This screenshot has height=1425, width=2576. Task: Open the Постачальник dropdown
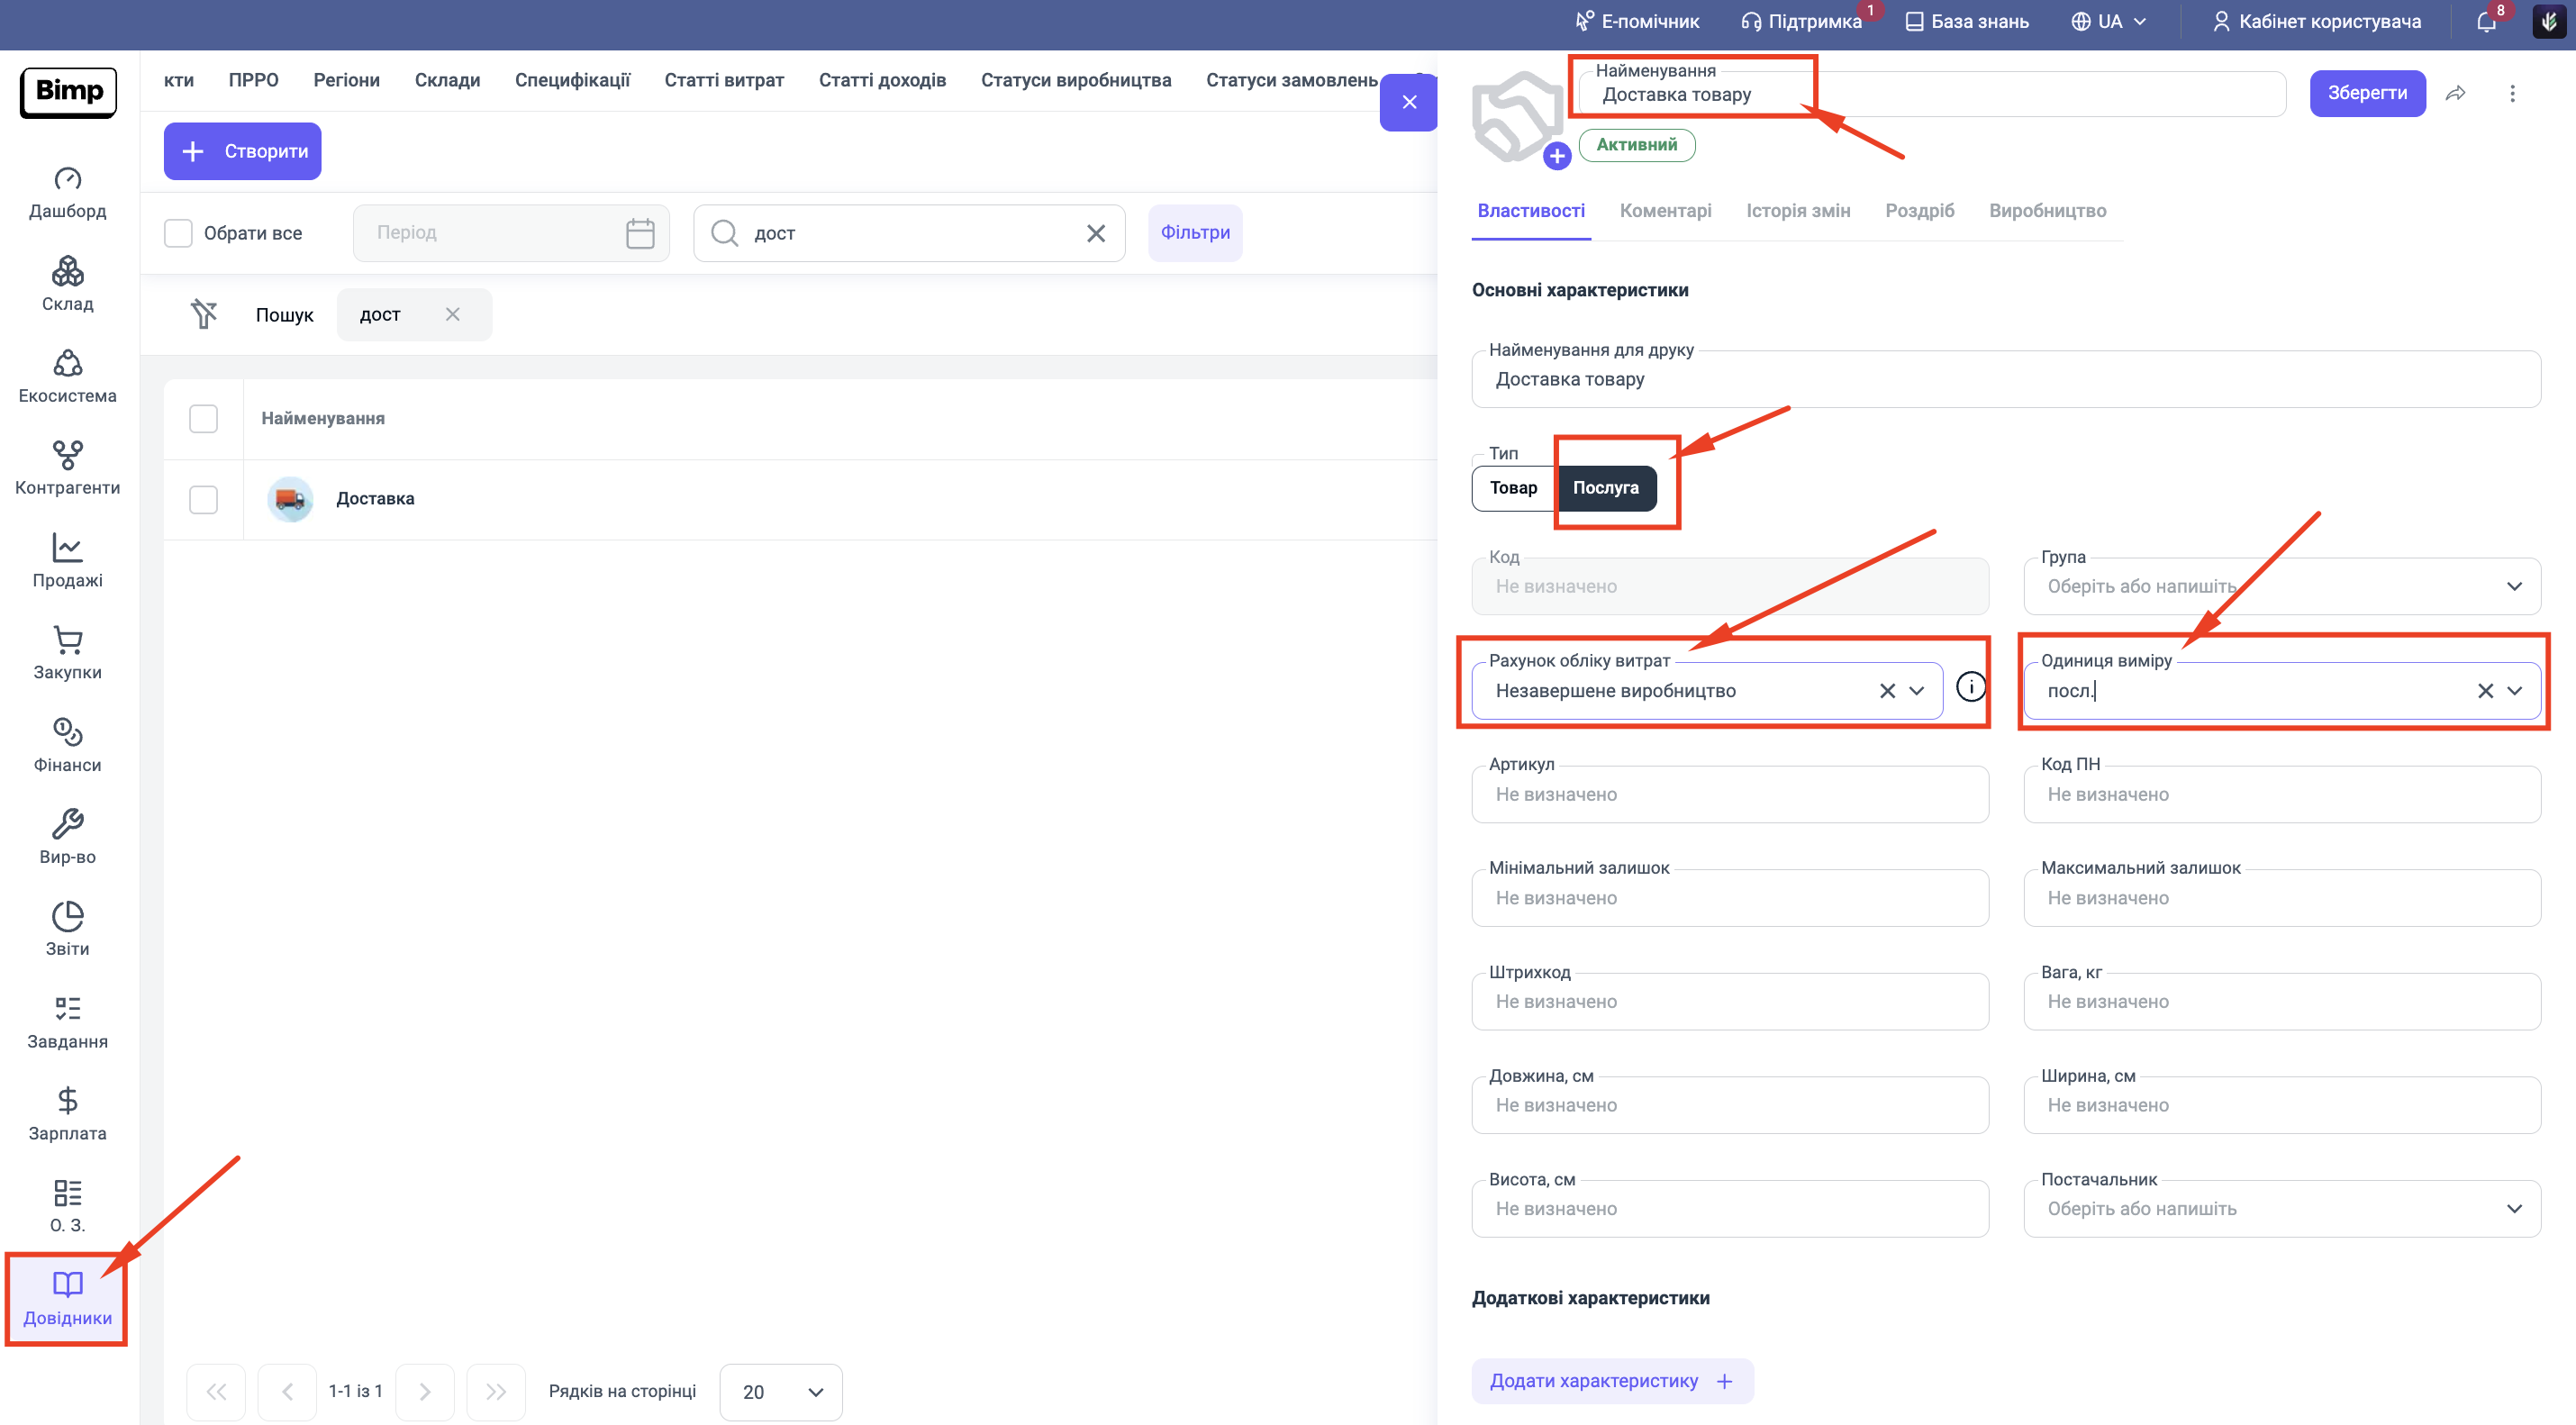[x=2513, y=1208]
